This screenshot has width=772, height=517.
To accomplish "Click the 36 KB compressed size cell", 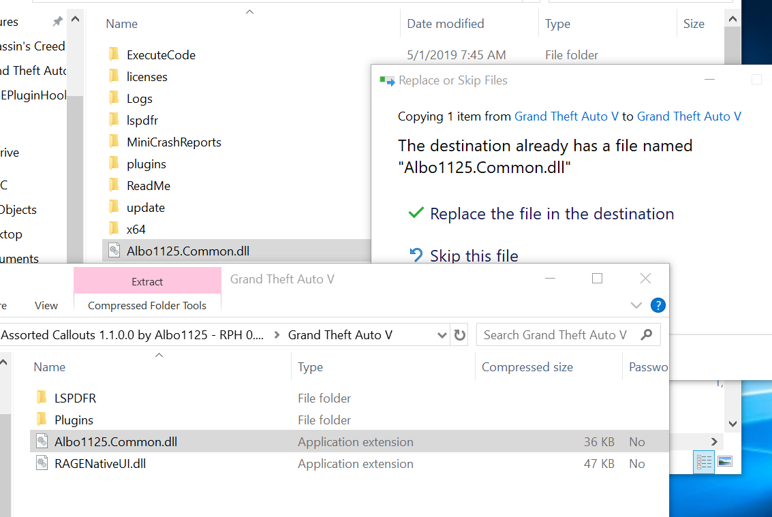I will point(599,441).
